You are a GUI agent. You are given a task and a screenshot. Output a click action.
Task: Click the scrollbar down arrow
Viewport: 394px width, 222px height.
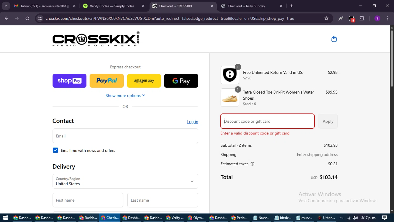click(x=392, y=211)
